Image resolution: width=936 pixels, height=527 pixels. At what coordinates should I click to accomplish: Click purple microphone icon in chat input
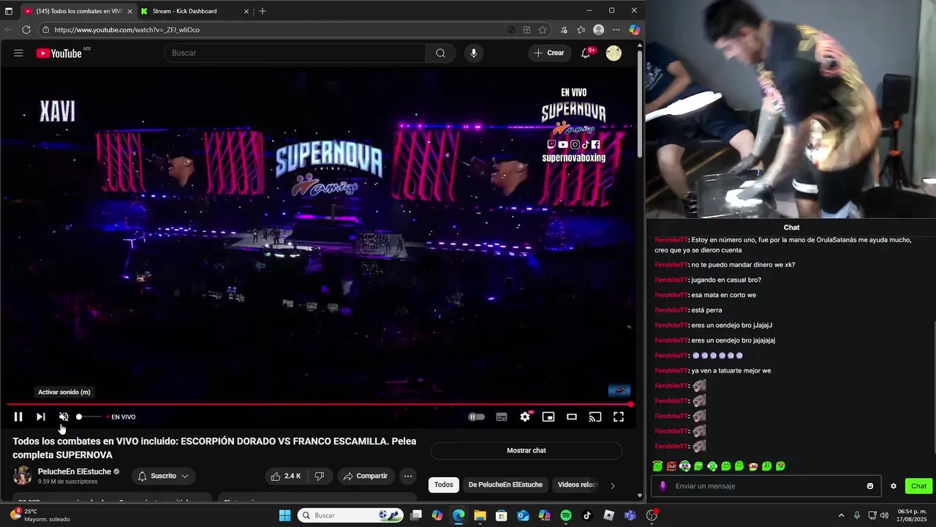point(663,486)
